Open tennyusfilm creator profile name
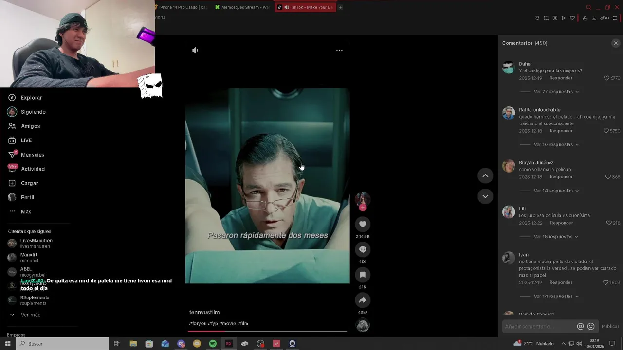623x350 pixels. 204,312
